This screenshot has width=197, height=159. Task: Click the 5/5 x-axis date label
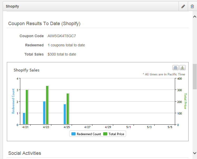[170, 127]
